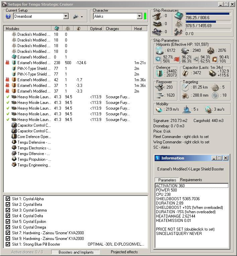The height and width of the screenshot is (256, 237).
Task: Switch to the Projected effects tab
Action: [124, 252]
